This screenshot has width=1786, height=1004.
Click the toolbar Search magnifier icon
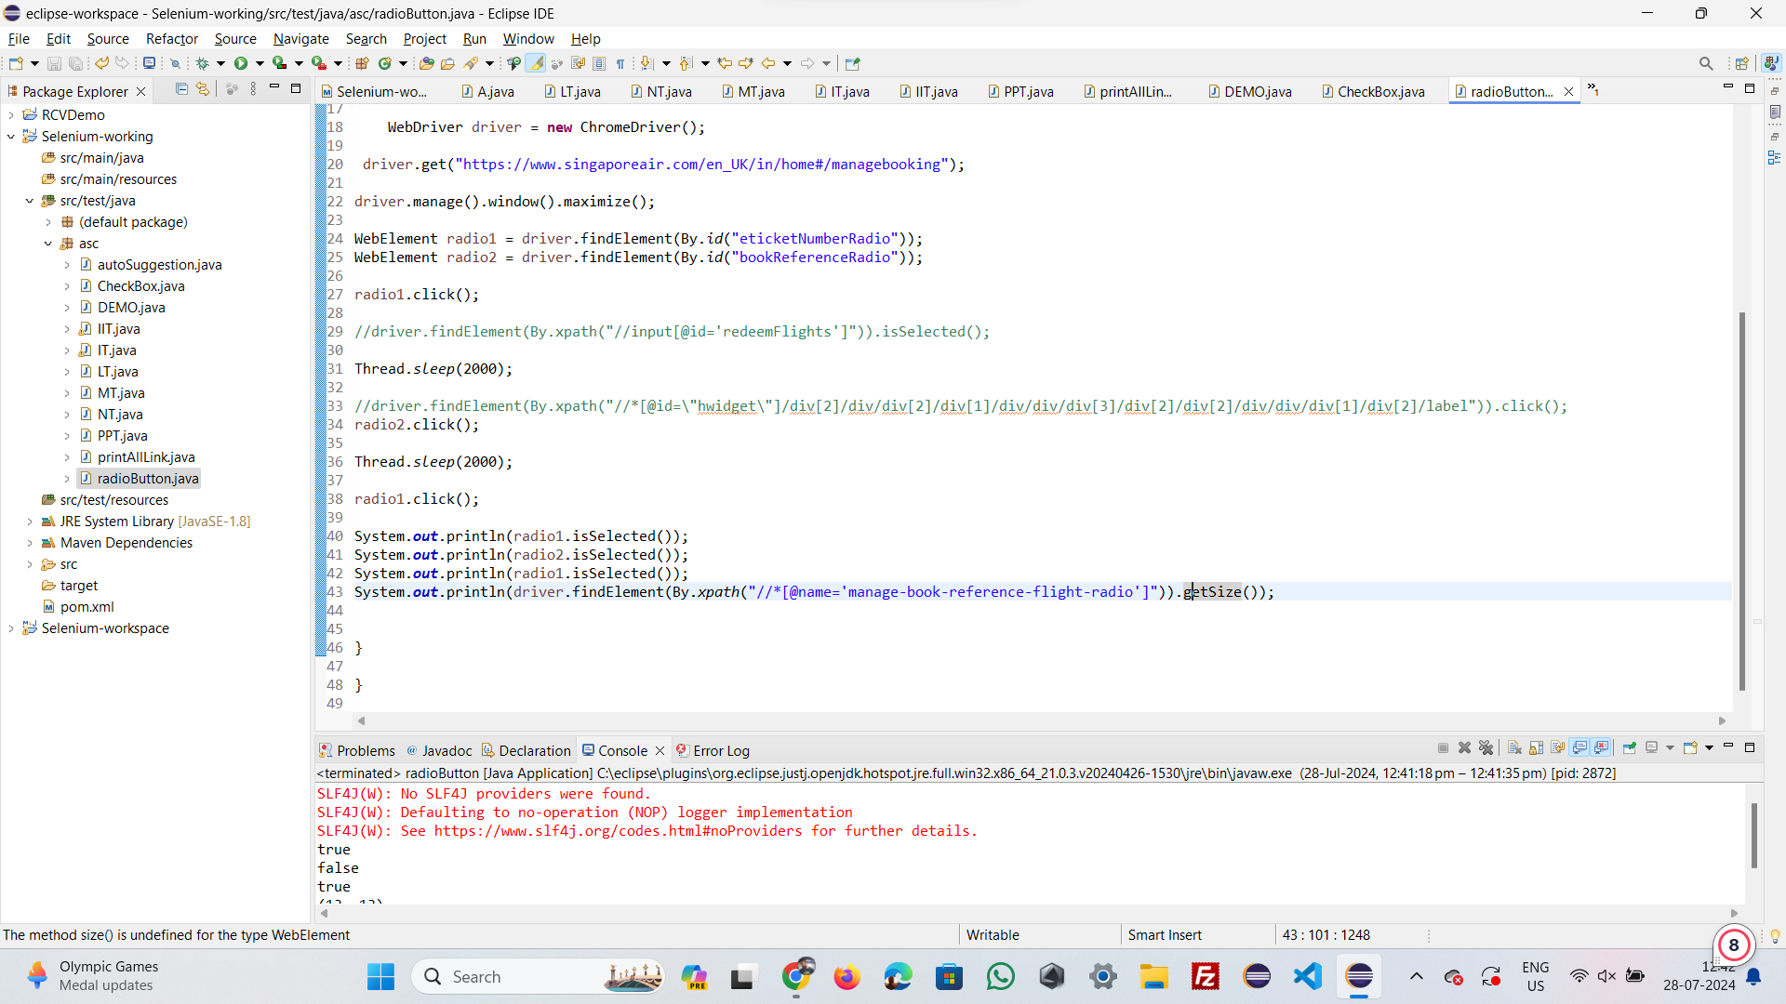click(x=1705, y=63)
